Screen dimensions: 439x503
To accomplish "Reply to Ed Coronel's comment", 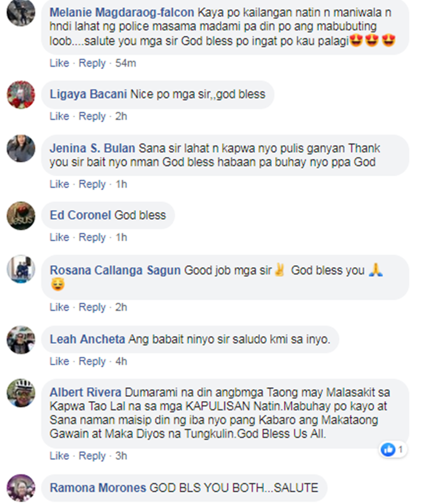I will 92,237.
